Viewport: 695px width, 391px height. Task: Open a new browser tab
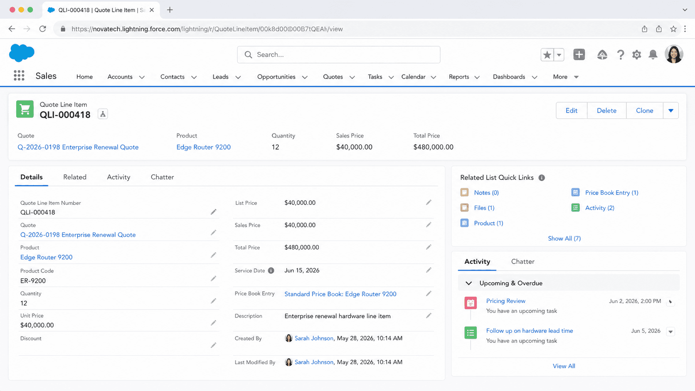click(170, 10)
